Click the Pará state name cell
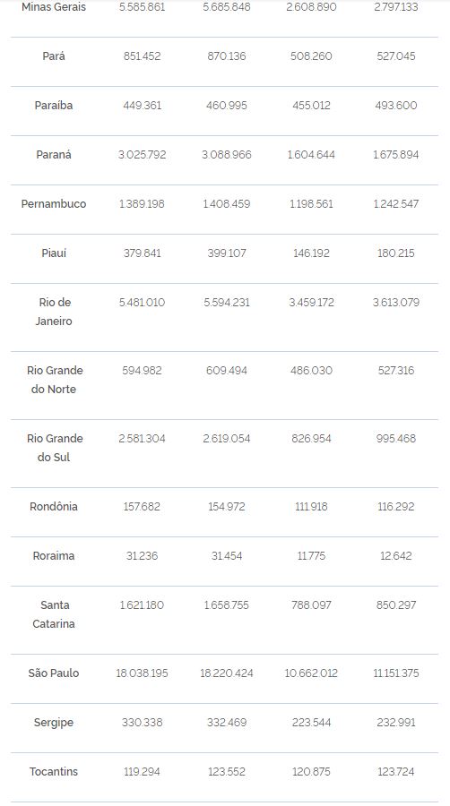 coord(54,56)
